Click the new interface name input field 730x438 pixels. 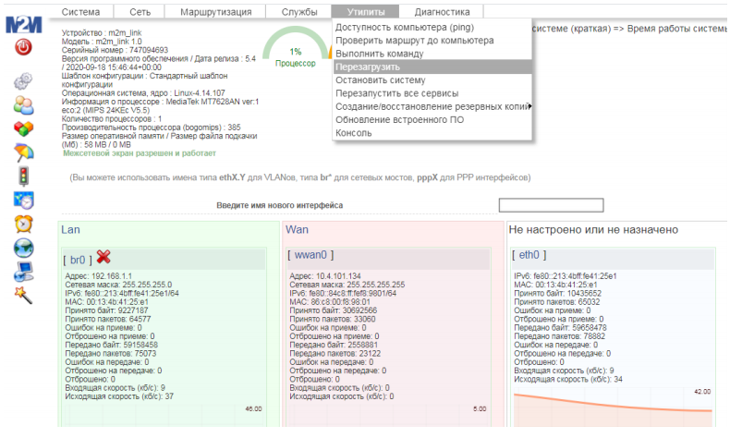pyautogui.click(x=551, y=205)
